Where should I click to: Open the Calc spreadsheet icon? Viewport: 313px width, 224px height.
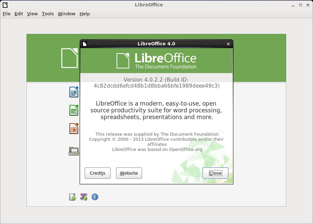coord(74,110)
